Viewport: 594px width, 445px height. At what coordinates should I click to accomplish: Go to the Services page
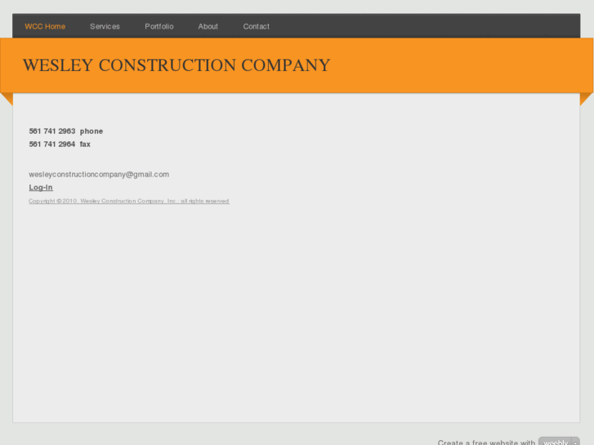pyautogui.click(x=105, y=26)
